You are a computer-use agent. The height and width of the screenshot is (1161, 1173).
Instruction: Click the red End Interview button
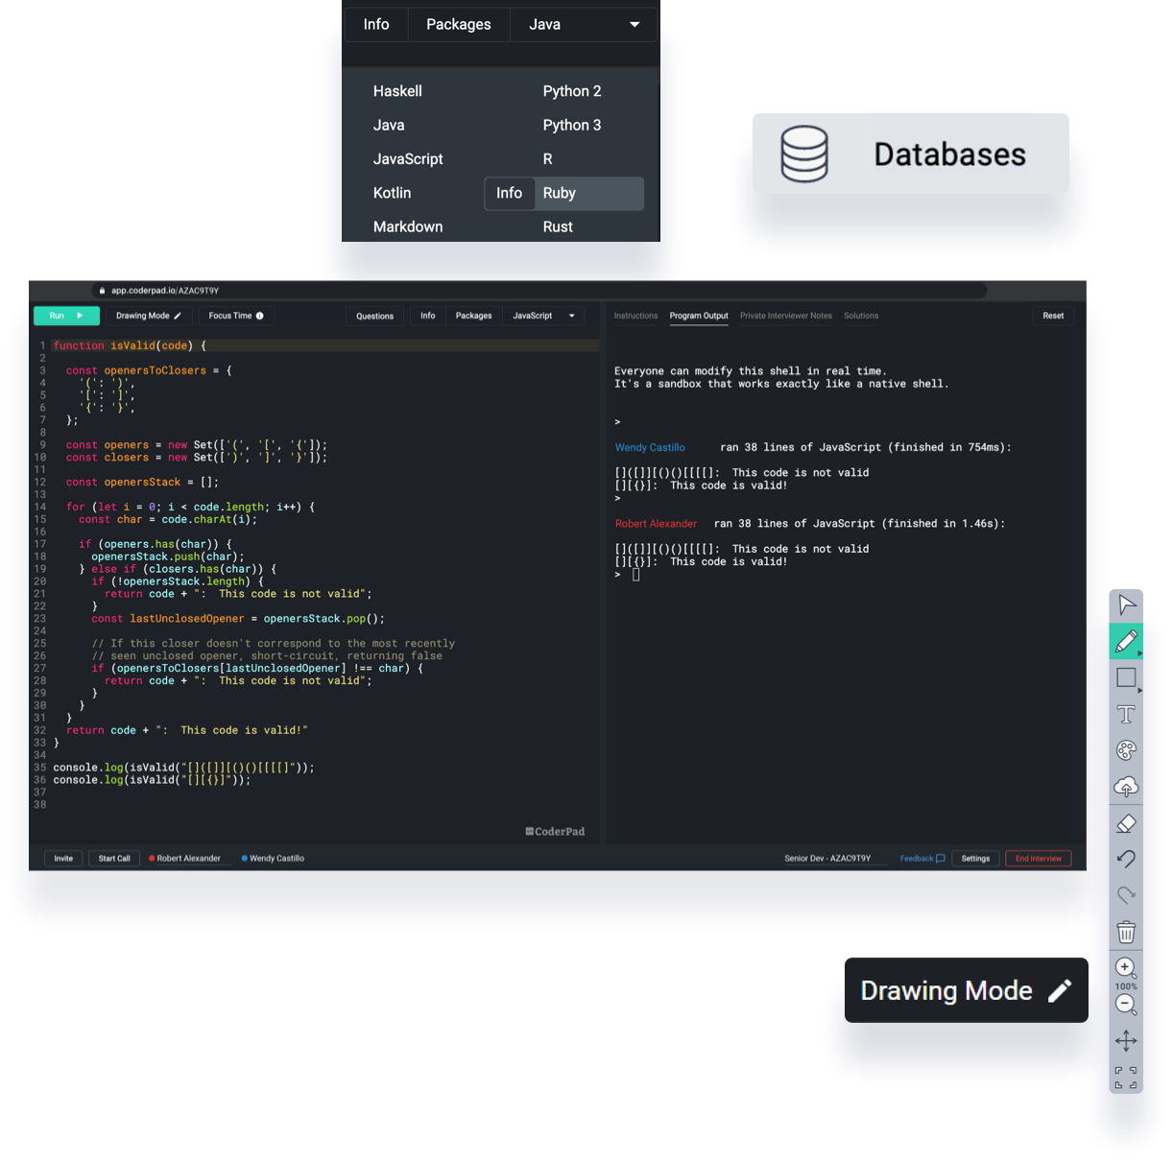[x=1038, y=859]
